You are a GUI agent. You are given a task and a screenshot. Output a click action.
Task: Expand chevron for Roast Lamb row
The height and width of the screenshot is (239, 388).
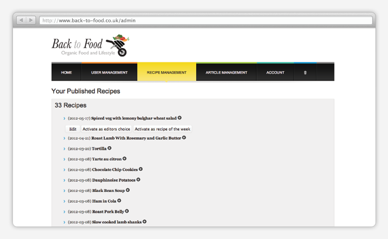click(x=64, y=138)
